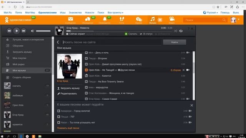Play Стас Костюшкин – Женщина, я не танцую
The image size is (246, 138).
tap(86, 93)
